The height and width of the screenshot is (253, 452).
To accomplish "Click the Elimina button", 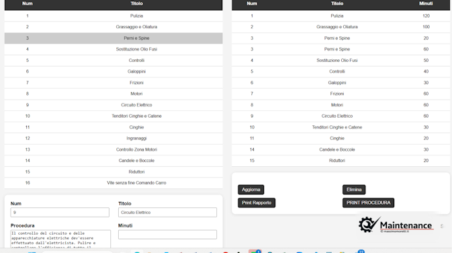I will 354,190.
